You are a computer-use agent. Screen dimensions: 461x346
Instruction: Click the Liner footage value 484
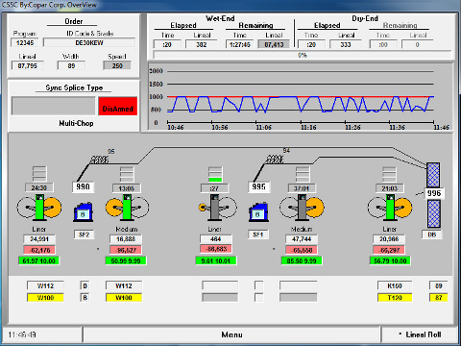pyautogui.click(x=216, y=239)
